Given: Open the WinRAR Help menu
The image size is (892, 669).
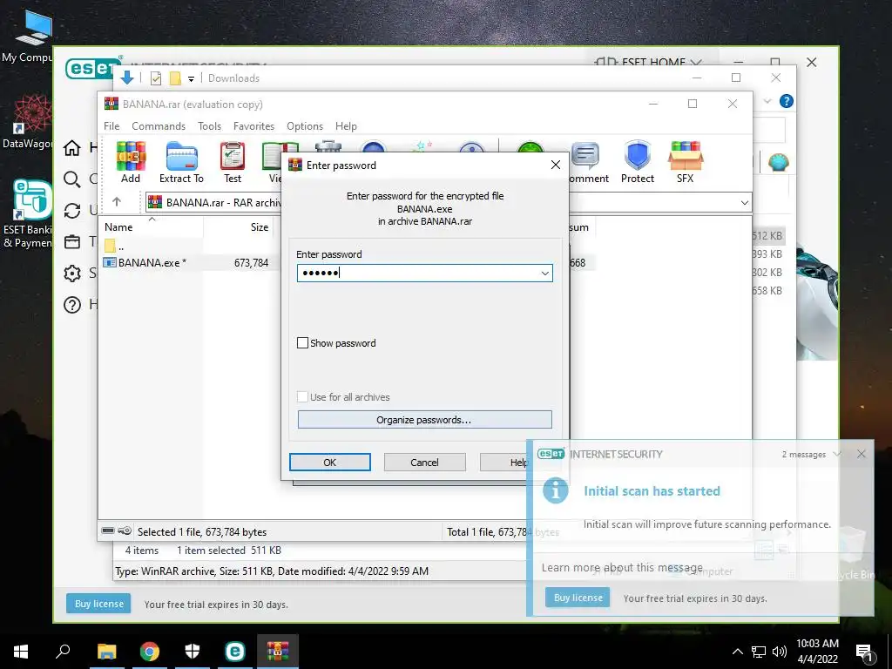Looking at the screenshot, I should click(346, 125).
